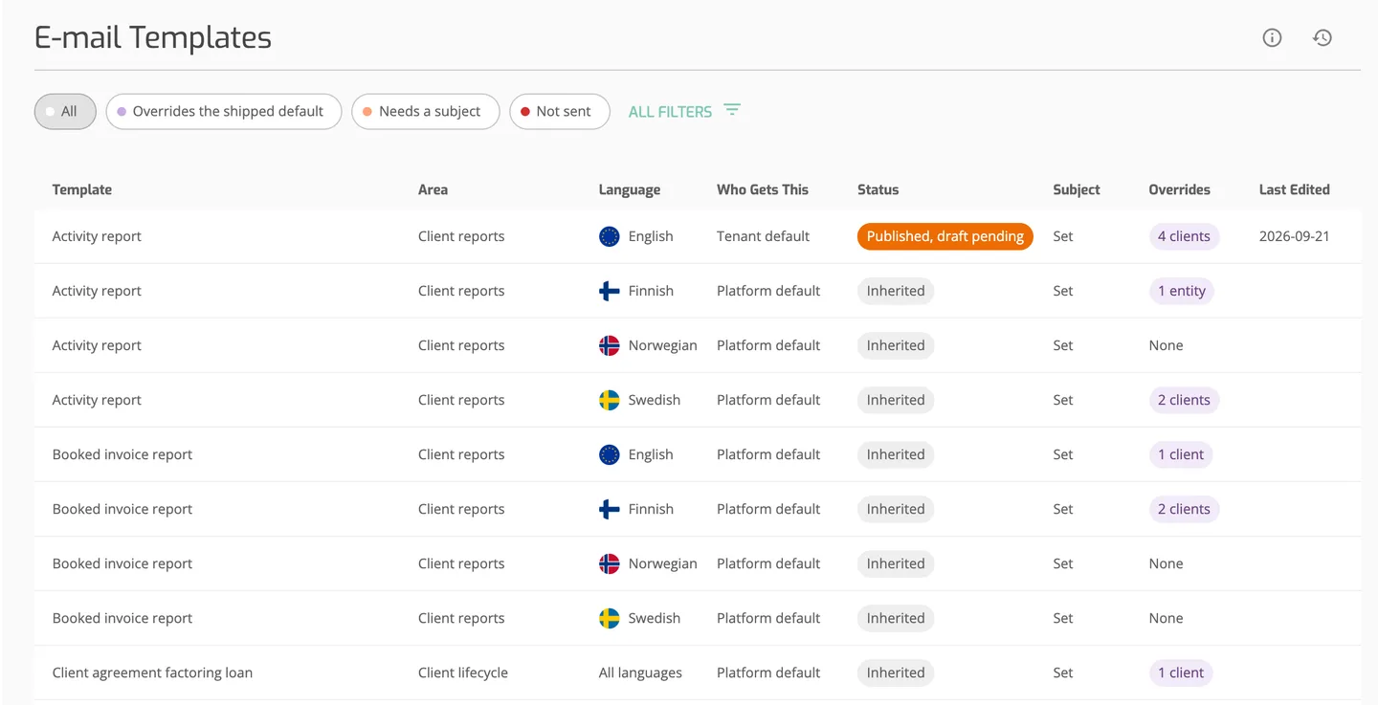Click the Client lifecycle area cell
Viewport: 1378px width, 705px height.
(463, 672)
